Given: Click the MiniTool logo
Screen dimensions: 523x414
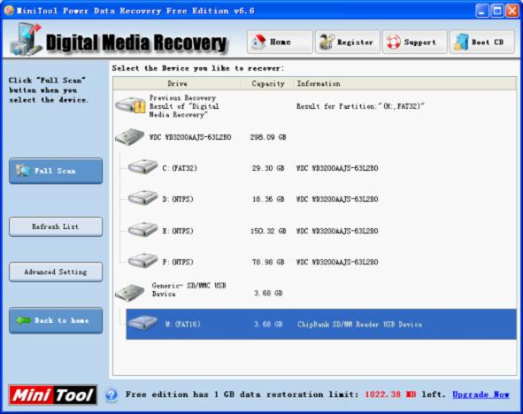Looking at the screenshot, I should click(x=53, y=395).
